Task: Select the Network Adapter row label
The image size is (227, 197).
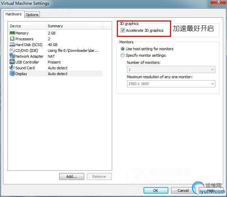Action: (29, 56)
